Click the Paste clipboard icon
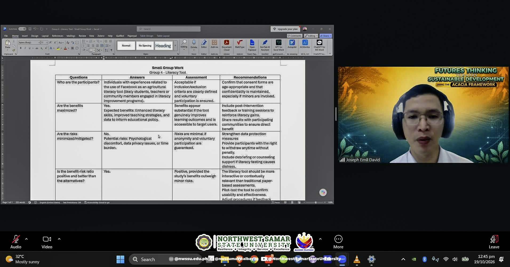This screenshot has height=267, width=510. (8, 43)
